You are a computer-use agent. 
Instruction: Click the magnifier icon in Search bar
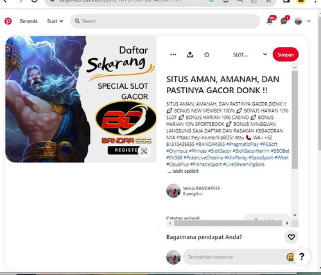(77, 21)
